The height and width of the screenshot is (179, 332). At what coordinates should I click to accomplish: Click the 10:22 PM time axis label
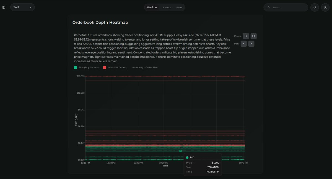[x=111, y=163]
